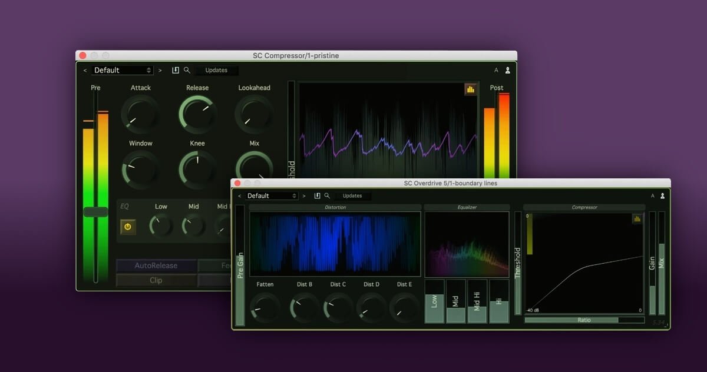707x372 pixels.
Task: Click the save preset icon in SC Compressor
Action: (x=176, y=70)
